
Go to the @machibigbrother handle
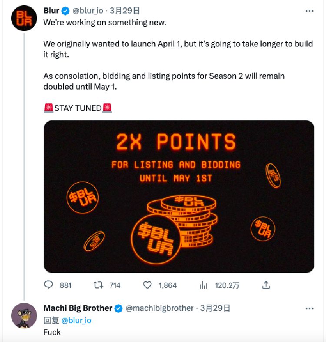160,309
